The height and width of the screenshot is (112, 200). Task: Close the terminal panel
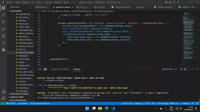click(197, 69)
